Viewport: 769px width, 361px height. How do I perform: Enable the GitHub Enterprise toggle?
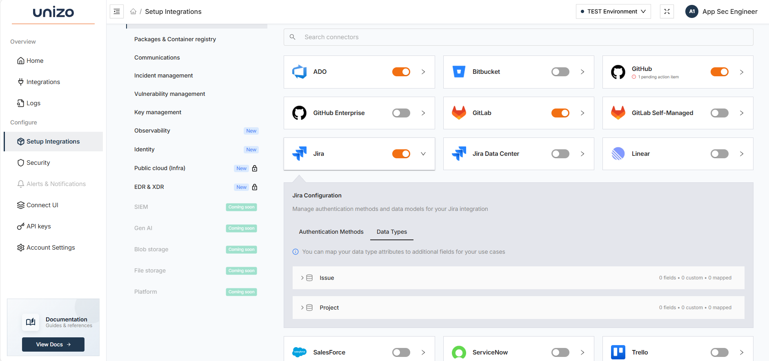tap(401, 113)
